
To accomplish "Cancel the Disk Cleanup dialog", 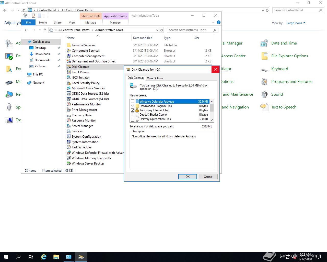I will point(208,177).
